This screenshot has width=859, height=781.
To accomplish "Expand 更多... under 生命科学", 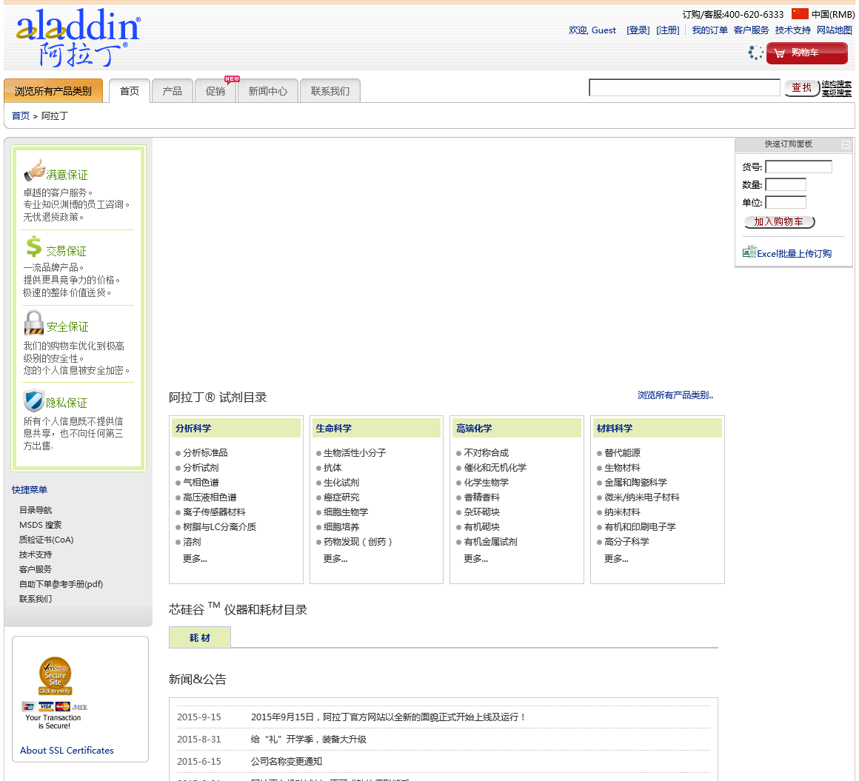I will (335, 559).
